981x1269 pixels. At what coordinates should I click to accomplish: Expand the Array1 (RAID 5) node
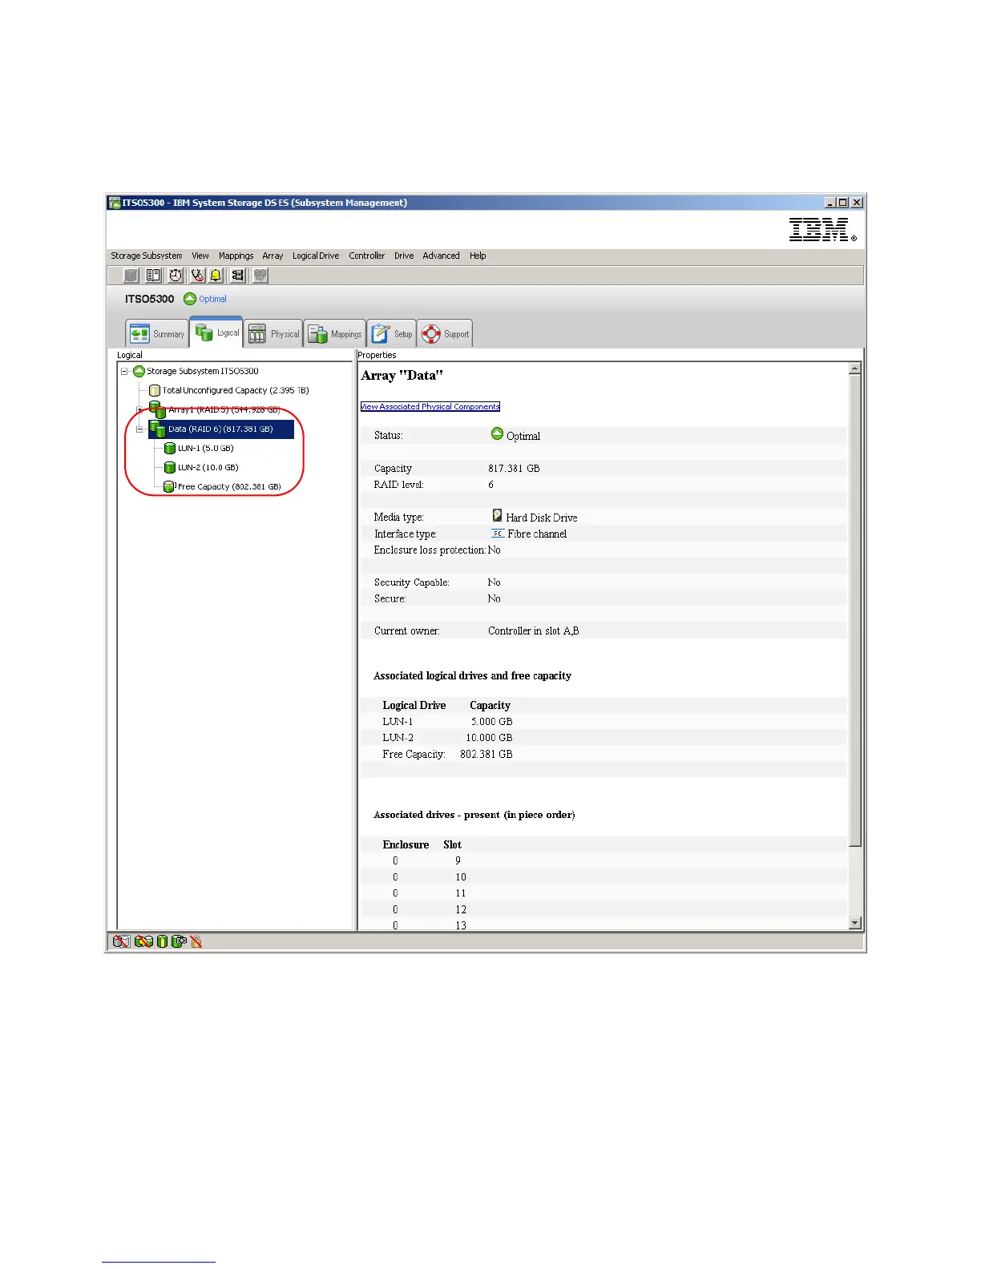139,409
